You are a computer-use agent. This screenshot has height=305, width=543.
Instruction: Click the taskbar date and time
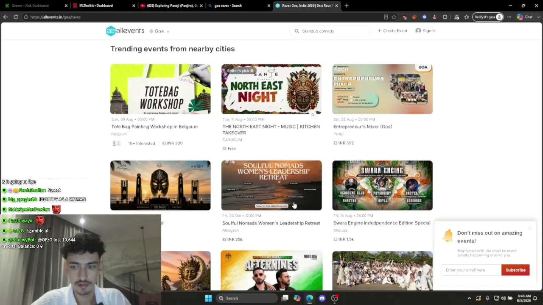(525, 298)
